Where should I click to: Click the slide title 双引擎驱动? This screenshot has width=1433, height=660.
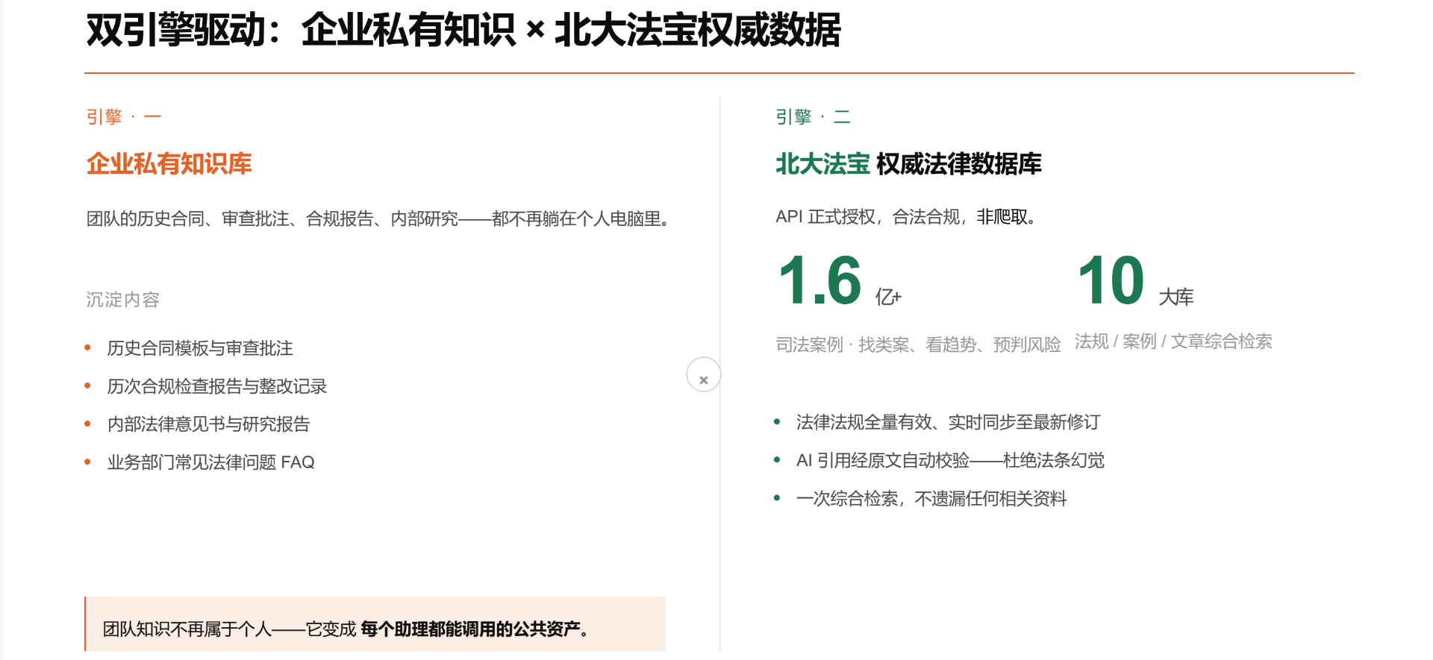[463, 31]
